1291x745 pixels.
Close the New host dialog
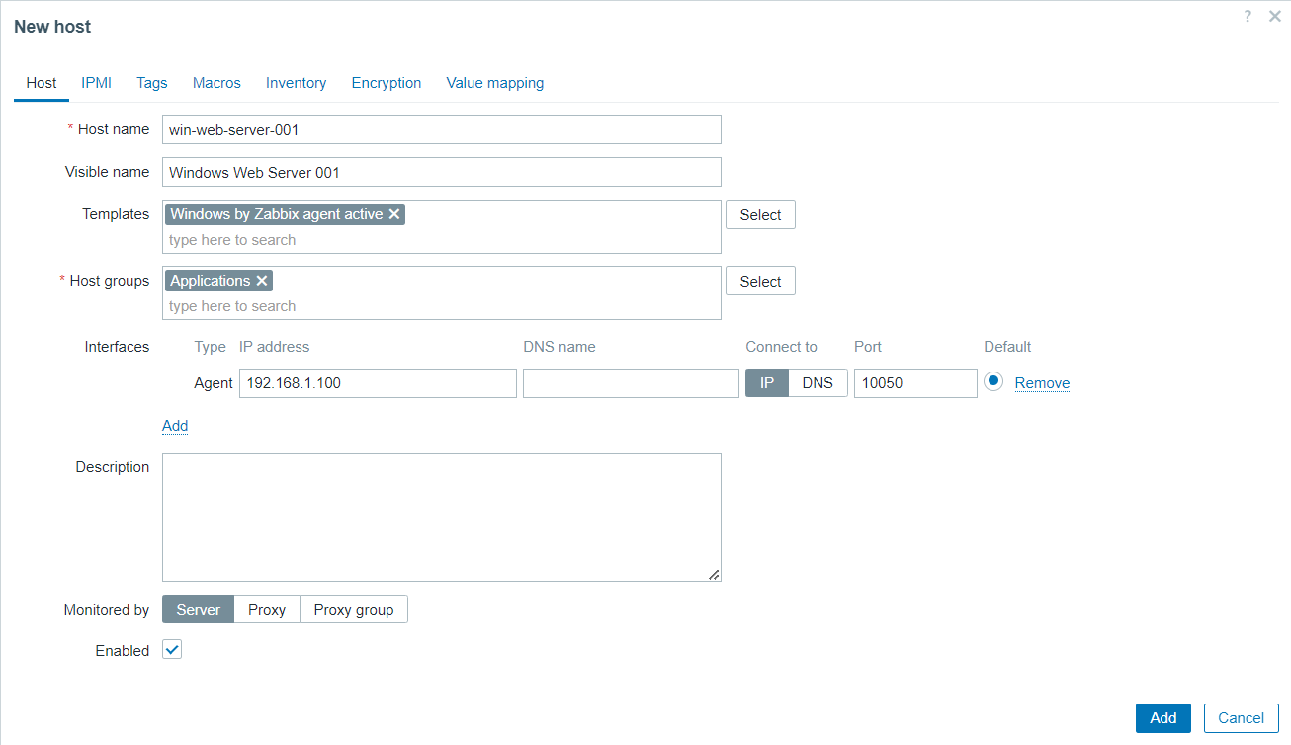[1274, 17]
